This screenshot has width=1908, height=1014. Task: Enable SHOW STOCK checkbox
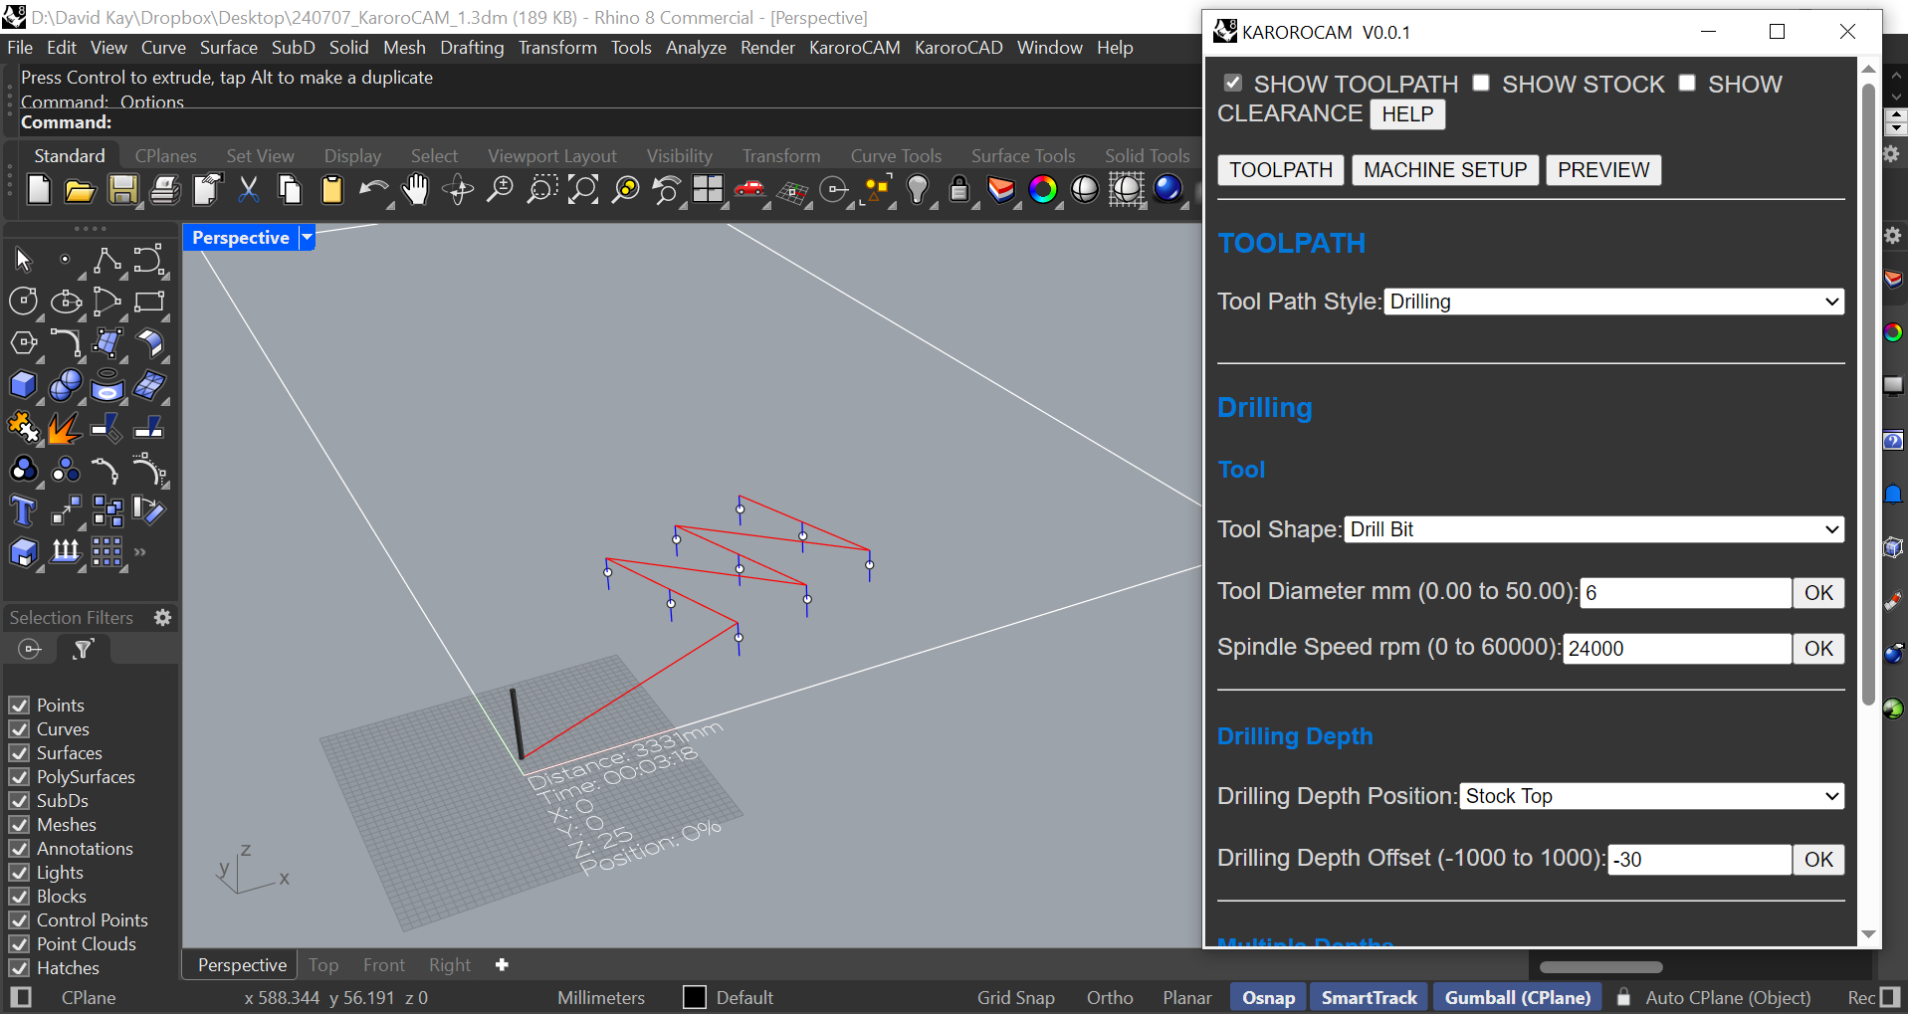coord(1481,83)
